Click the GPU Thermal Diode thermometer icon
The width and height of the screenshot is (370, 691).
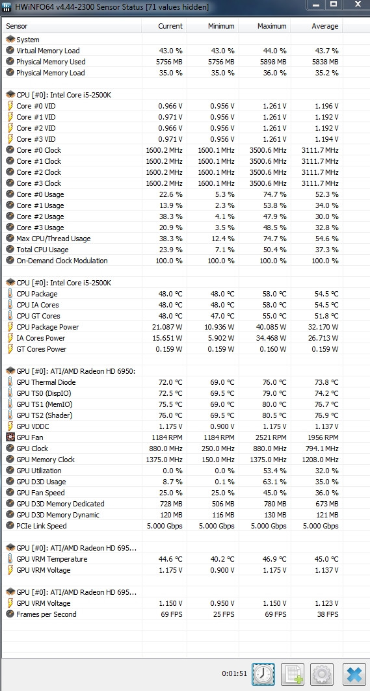pyautogui.click(x=10, y=382)
